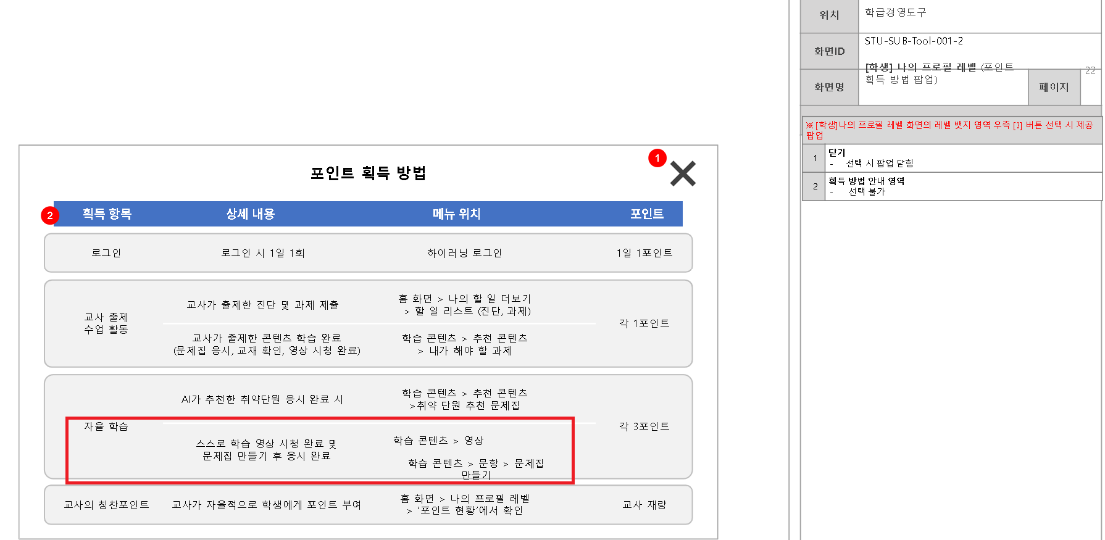Click the 포인트 획득 방법 popup title

point(368,173)
